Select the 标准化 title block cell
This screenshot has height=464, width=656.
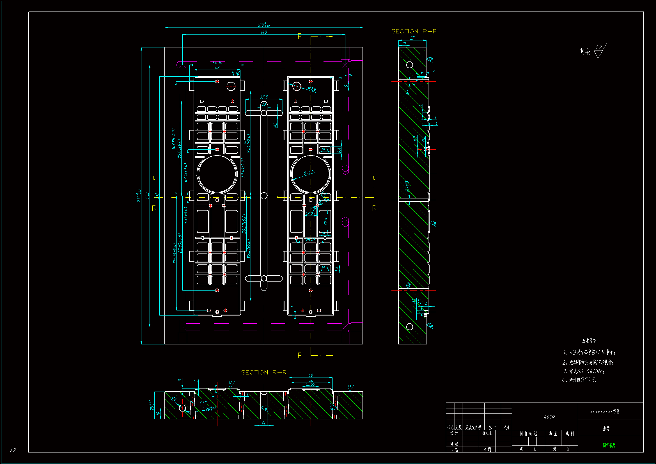click(x=487, y=433)
